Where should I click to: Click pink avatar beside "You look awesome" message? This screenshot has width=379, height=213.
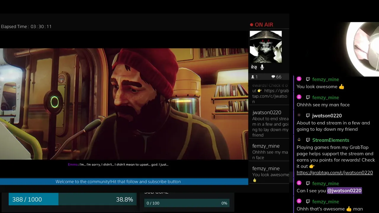pos(299,79)
